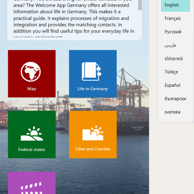Screen dimensions: 194x194
Task: Click the description box scroll-down arrow
Action: pos(140,38)
